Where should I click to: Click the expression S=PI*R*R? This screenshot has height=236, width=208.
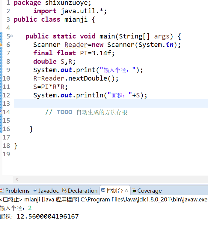pyautogui.click(x=49, y=87)
